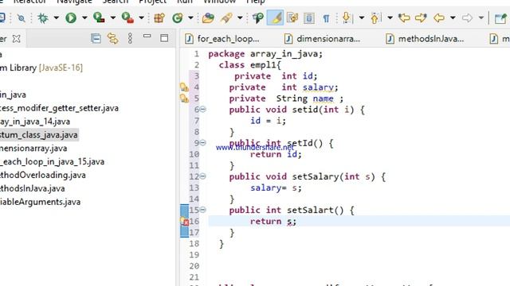Minimize the Package Explorer panel
Screen dimensions: 510x286
click(x=147, y=36)
